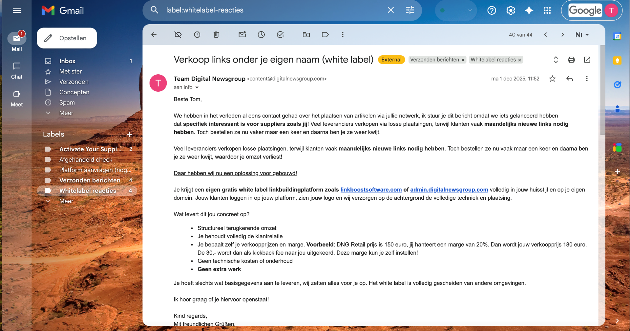Print this email conversation
630x331 pixels.
click(571, 60)
